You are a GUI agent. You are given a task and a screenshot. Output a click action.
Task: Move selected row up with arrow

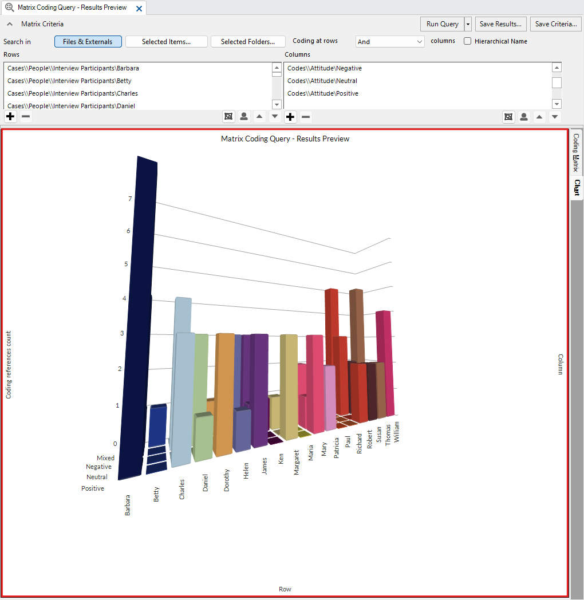[259, 117]
